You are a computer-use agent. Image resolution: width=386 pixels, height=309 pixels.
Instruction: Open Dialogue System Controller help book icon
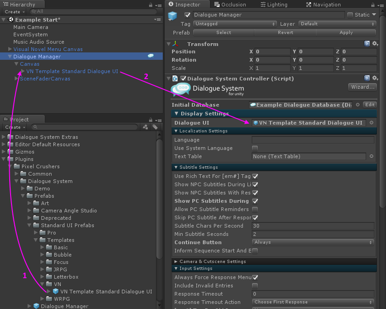[x=367, y=78]
